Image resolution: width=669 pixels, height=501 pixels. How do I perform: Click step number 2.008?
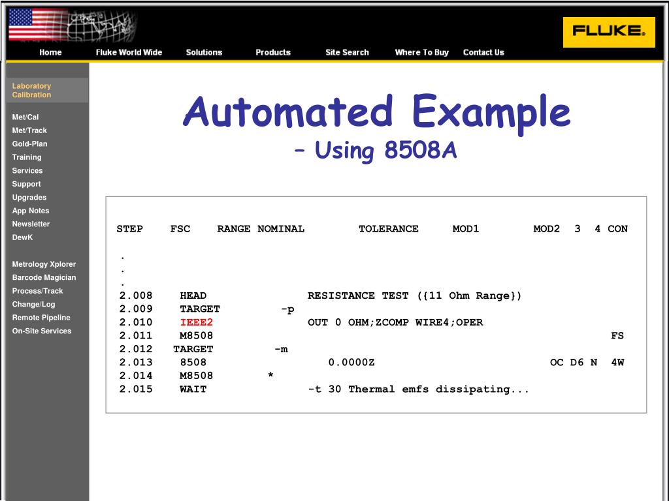(x=136, y=296)
